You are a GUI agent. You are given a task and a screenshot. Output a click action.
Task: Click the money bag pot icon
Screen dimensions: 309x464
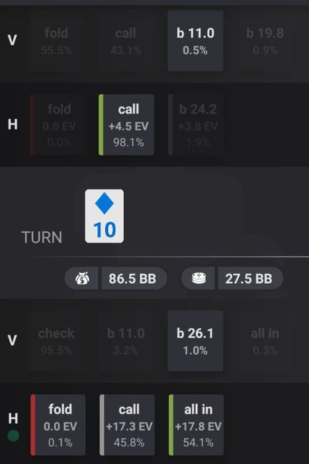click(x=82, y=278)
